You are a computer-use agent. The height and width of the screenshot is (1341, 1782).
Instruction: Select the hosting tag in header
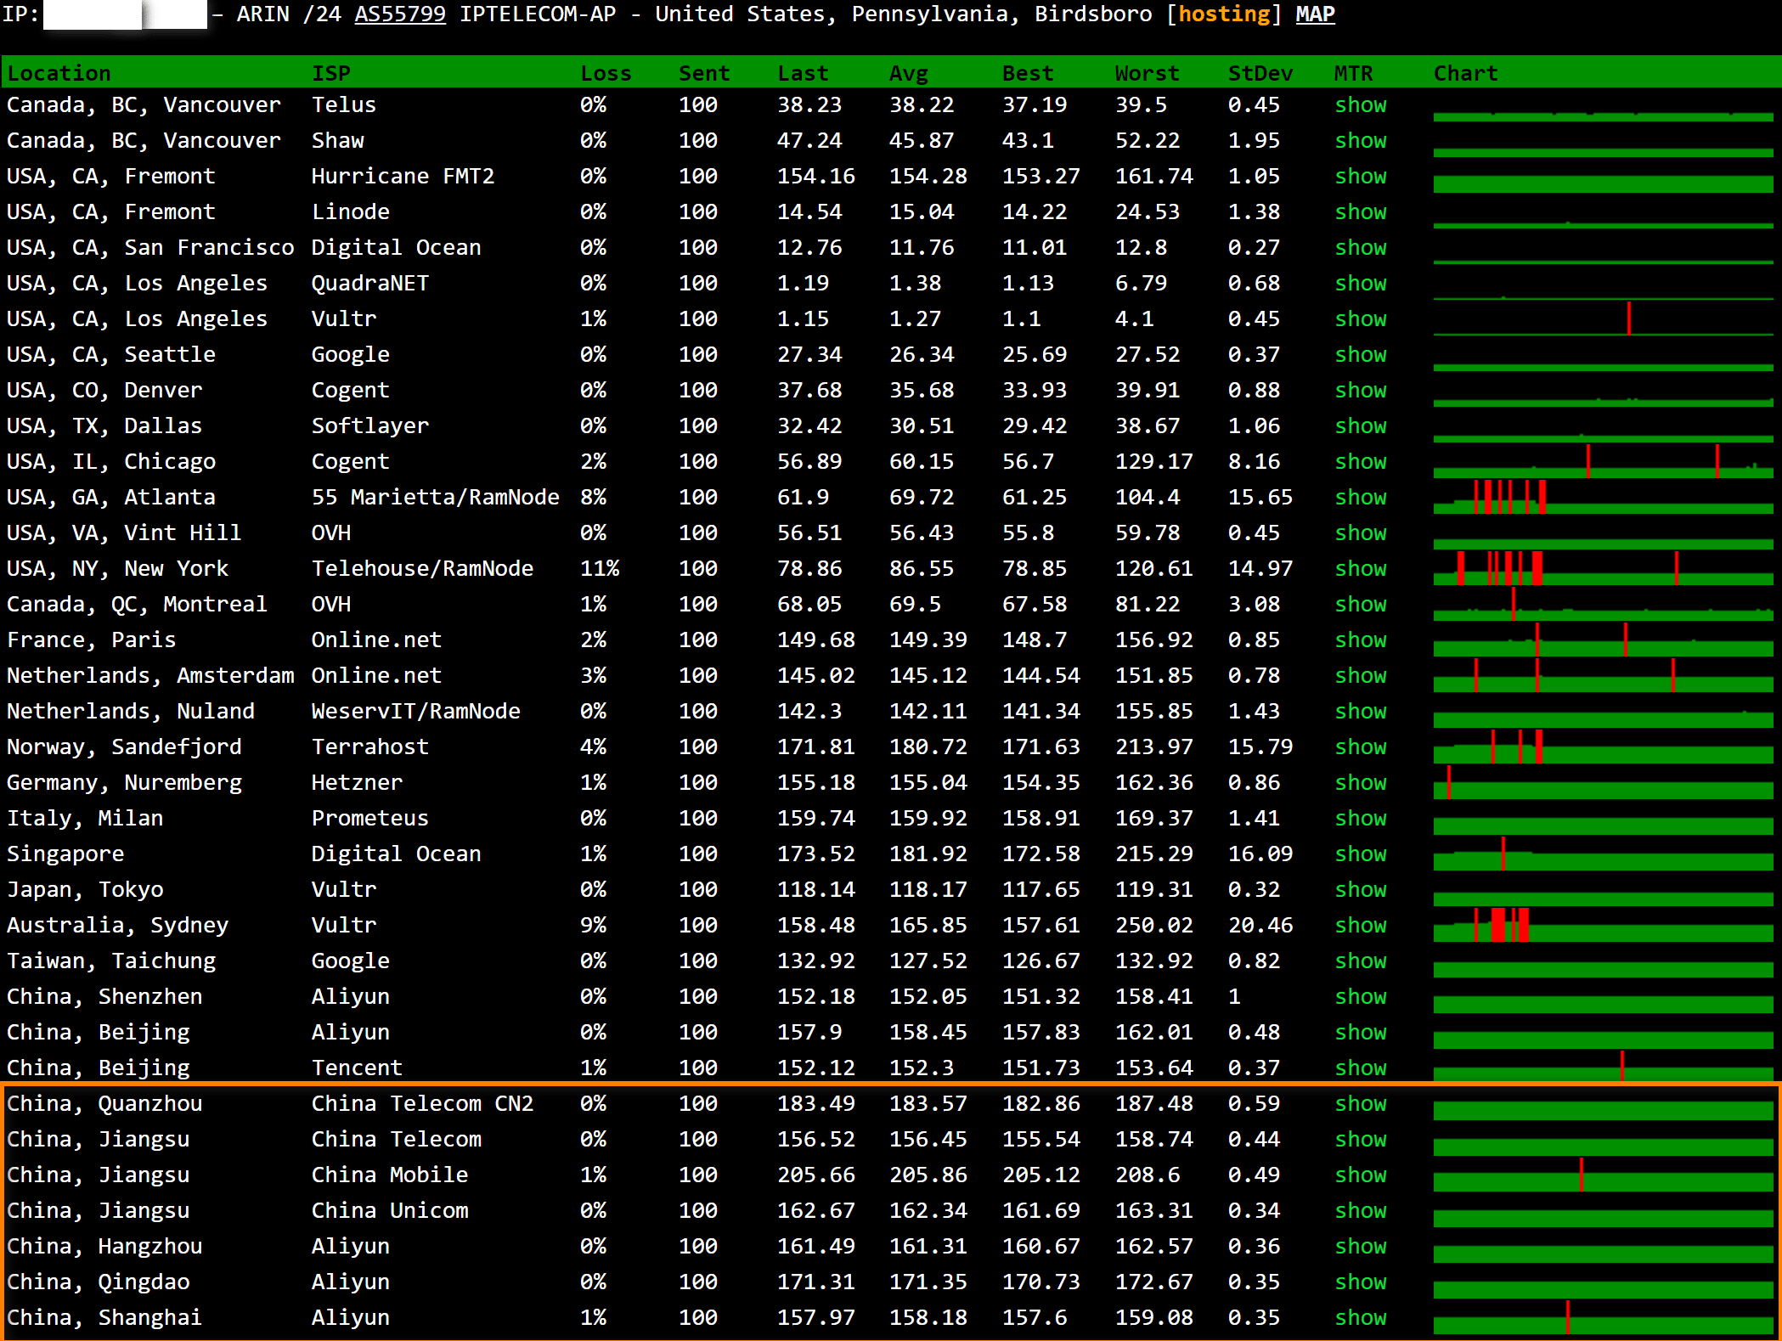(x=1223, y=14)
